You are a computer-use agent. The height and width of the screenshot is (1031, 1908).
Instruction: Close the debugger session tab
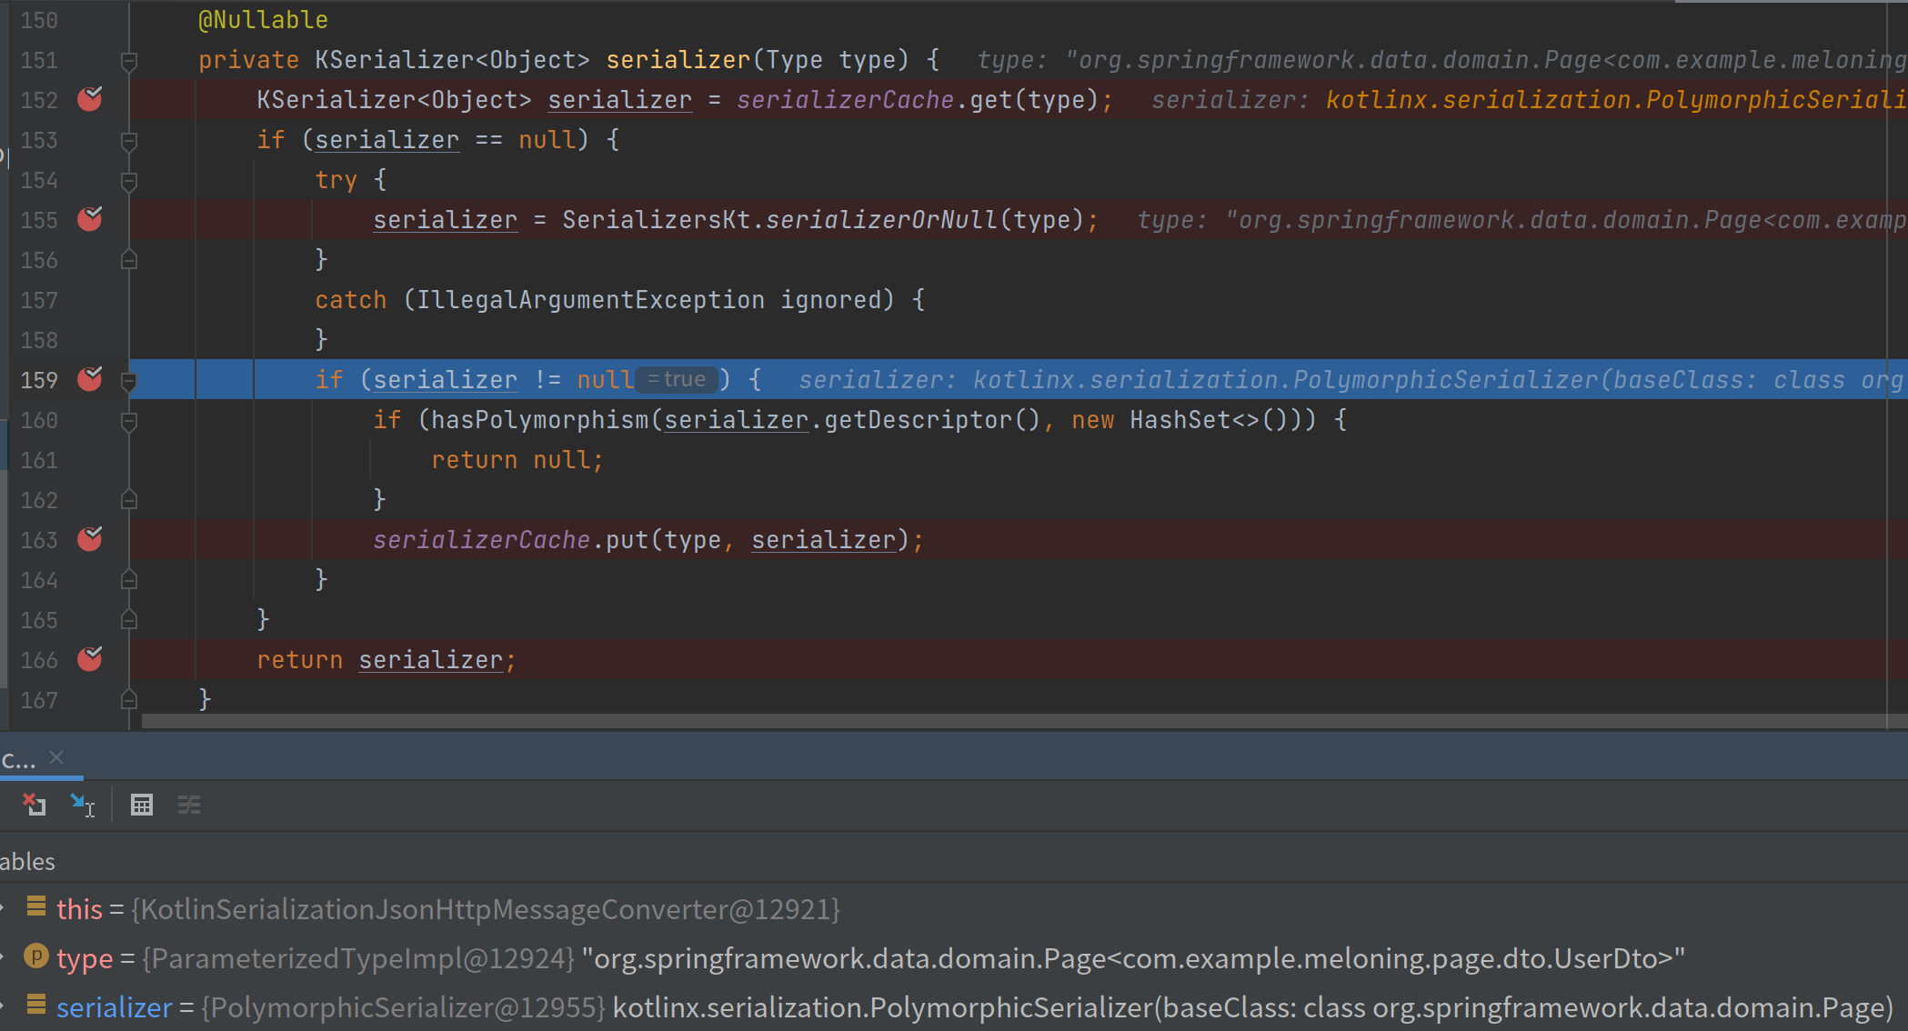(x=56, y=757)
